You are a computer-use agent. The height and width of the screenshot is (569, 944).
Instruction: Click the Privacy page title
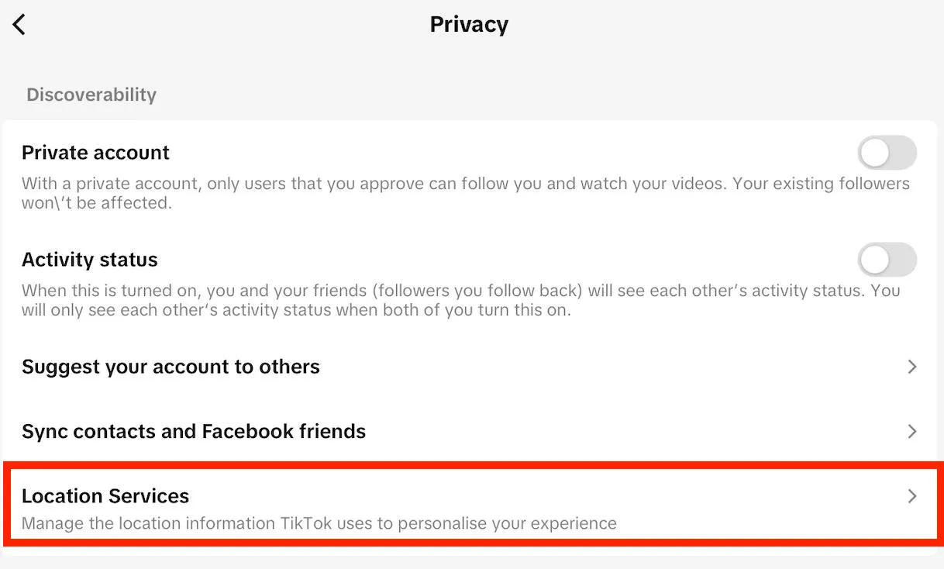click(469, 25)
